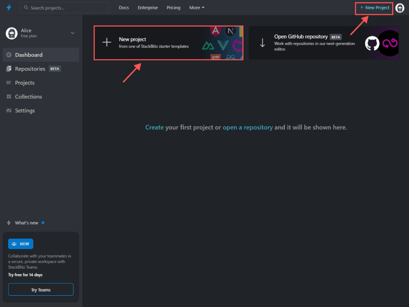Click the Collections grid icon
Screen dimensions: 409x307
tap(9, 97)
